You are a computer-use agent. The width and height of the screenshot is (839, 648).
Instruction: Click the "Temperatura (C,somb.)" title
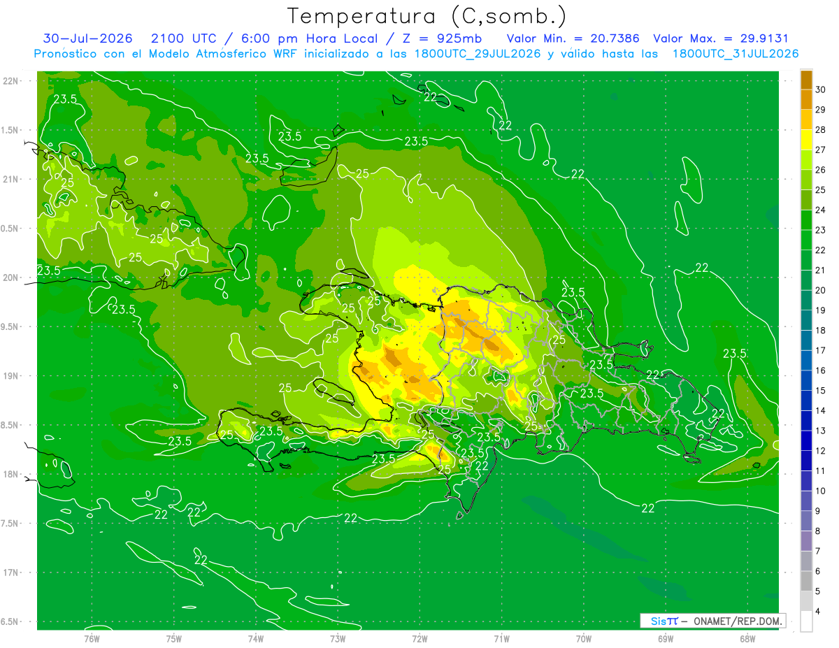[x=427, y=17]
